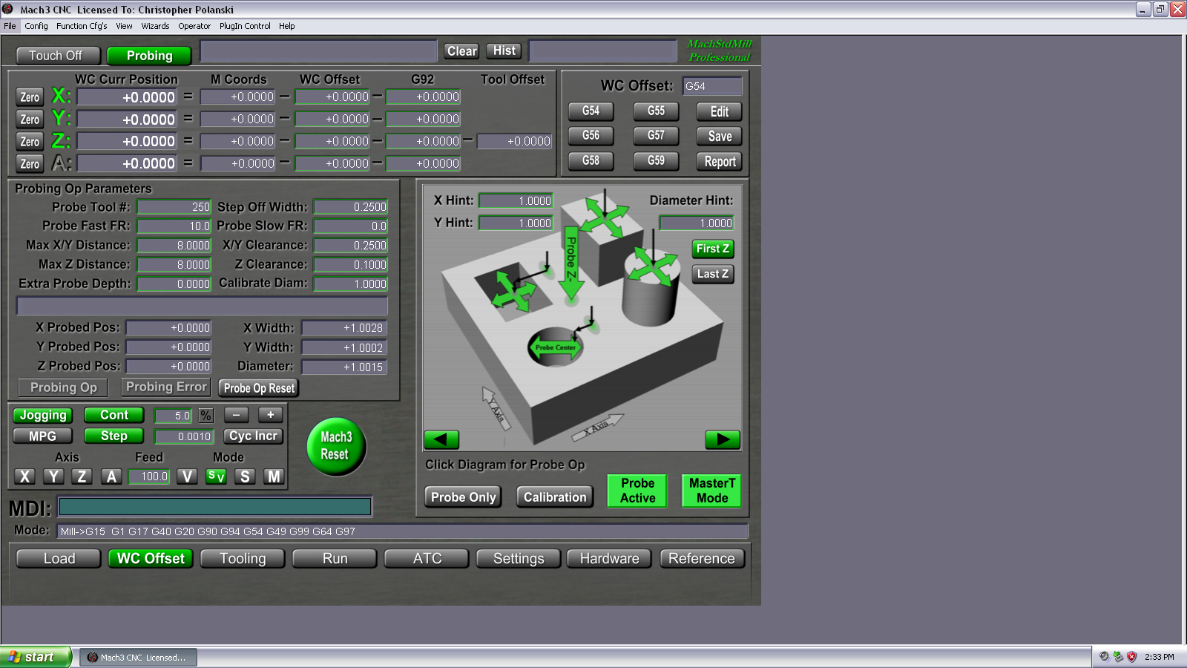Click the Cyc Incr button
This screenshot has height=668, width=1187.
click(253, 436)
